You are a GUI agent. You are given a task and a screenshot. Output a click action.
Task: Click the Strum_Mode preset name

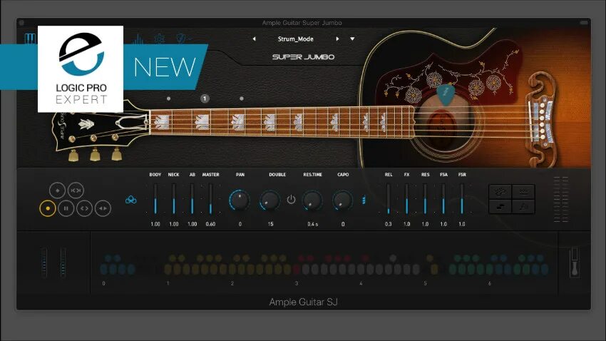[296, 39]
